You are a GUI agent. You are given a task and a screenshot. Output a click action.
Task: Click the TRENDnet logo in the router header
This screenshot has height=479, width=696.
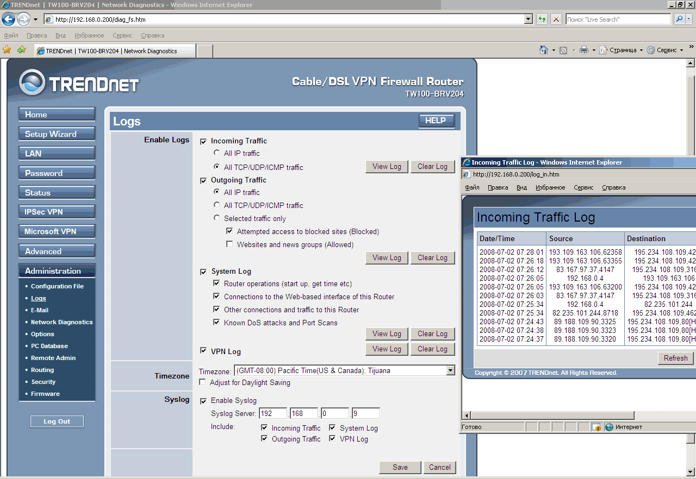(79, 83)
